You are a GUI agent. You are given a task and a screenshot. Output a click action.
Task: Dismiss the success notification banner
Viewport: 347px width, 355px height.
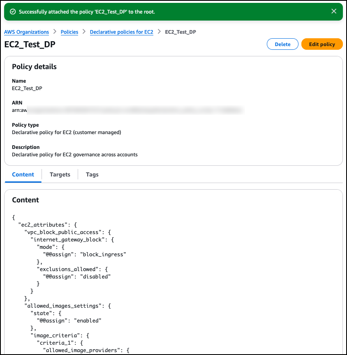pos(334,12)
